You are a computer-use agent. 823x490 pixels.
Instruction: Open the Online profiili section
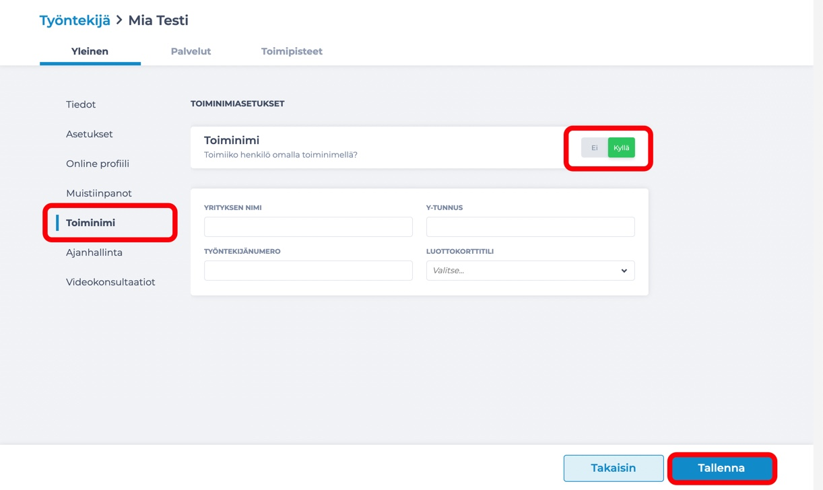(98, 164)
